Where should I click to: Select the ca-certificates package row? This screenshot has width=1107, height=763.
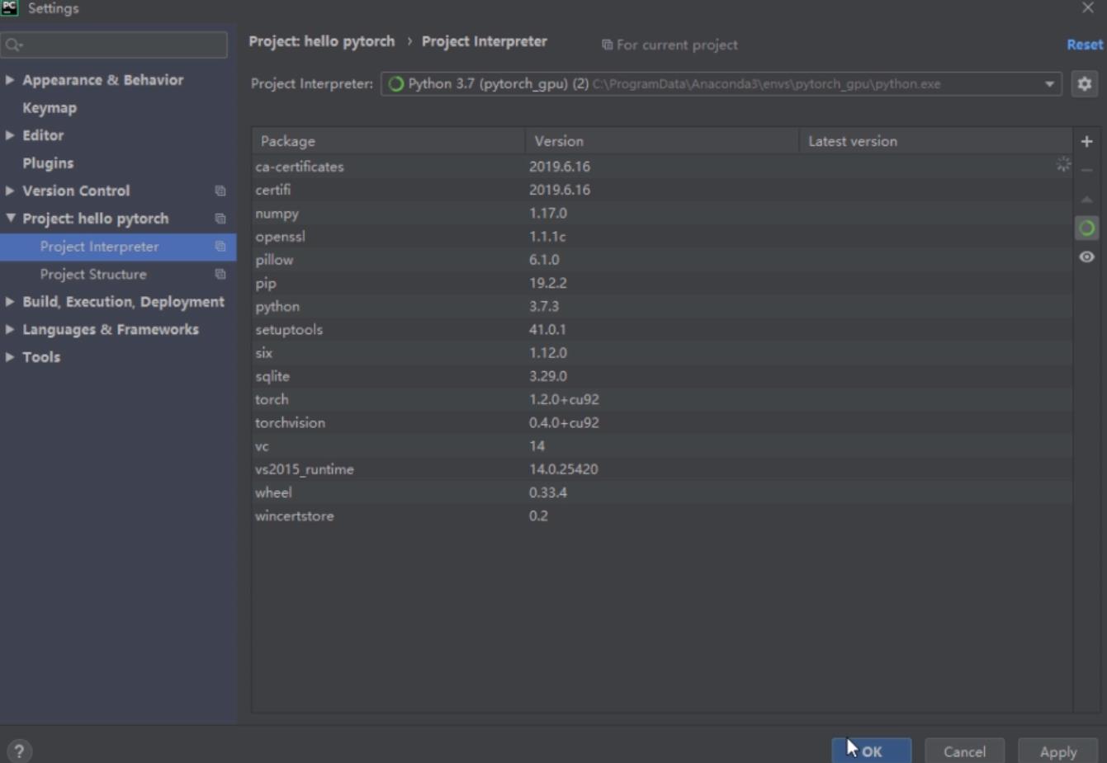tap(662, 167)
